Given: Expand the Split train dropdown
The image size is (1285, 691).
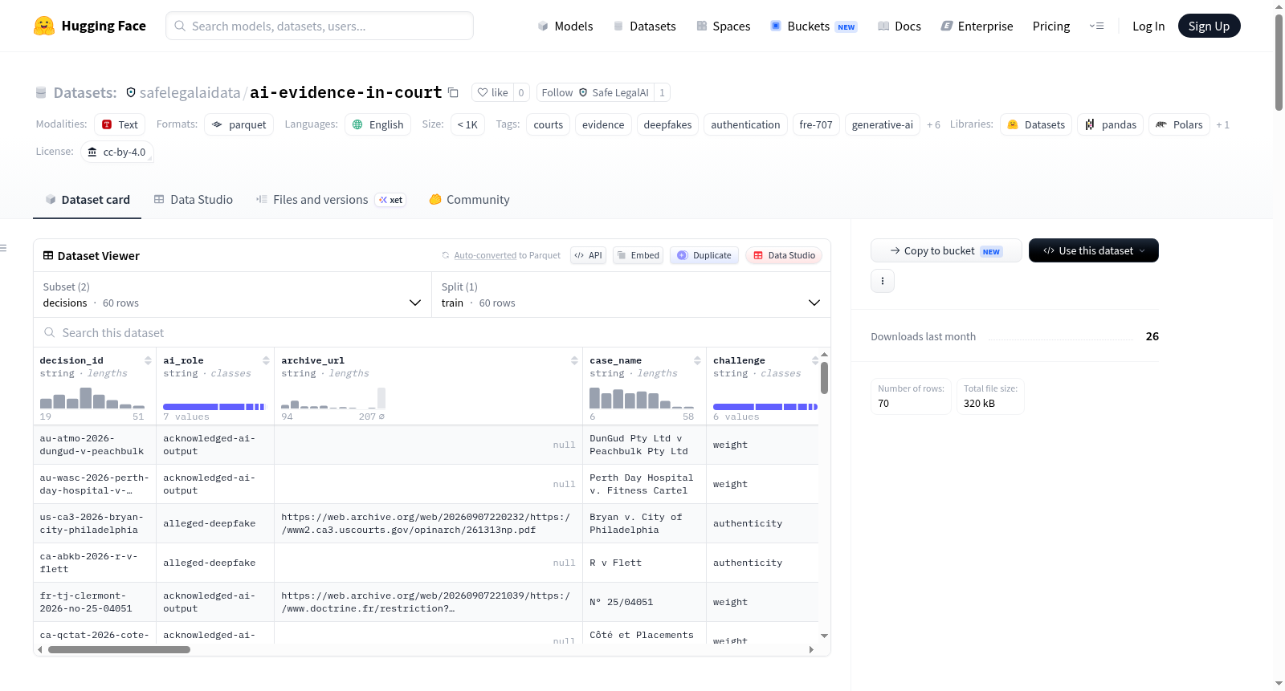Looking at the screenshot, I should click(630, 295).
